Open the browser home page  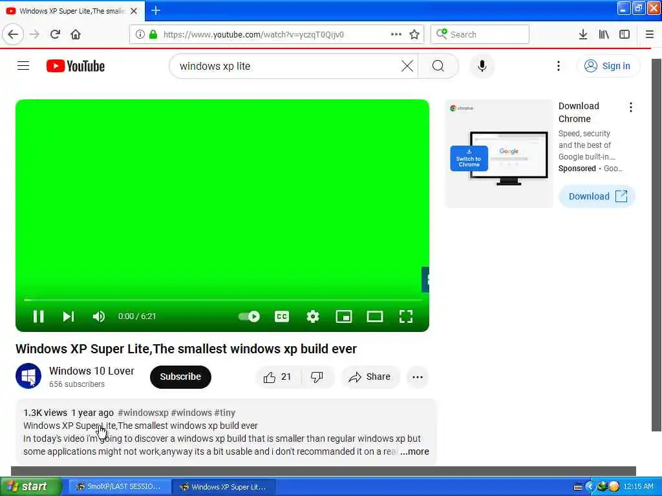tap(76, 34)
